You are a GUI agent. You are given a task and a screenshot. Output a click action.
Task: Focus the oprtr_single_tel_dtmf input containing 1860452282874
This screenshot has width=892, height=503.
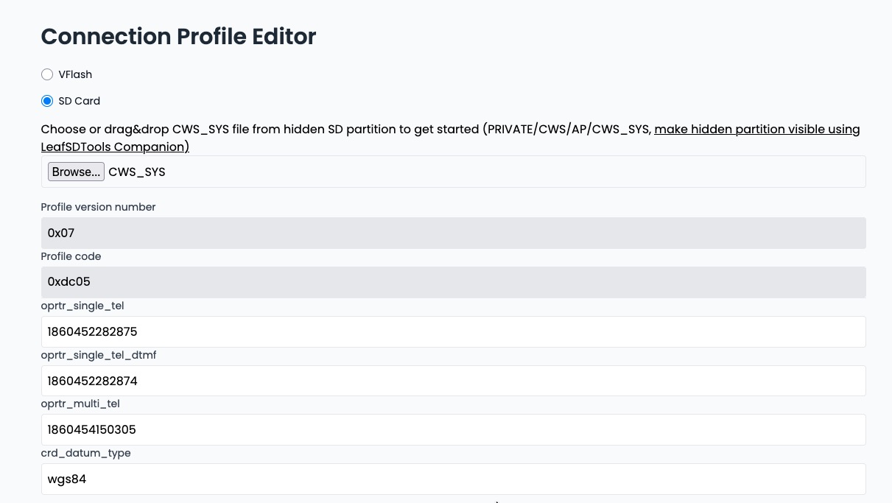point(453,381)
